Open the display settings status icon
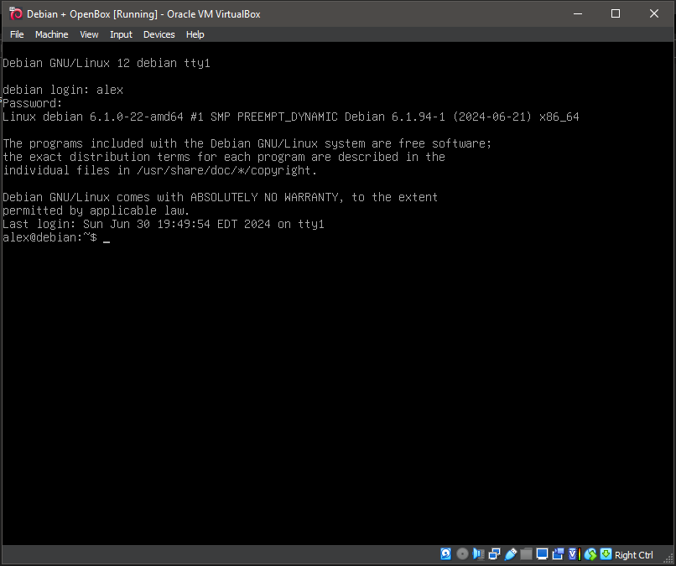 [x=541, y=553]
